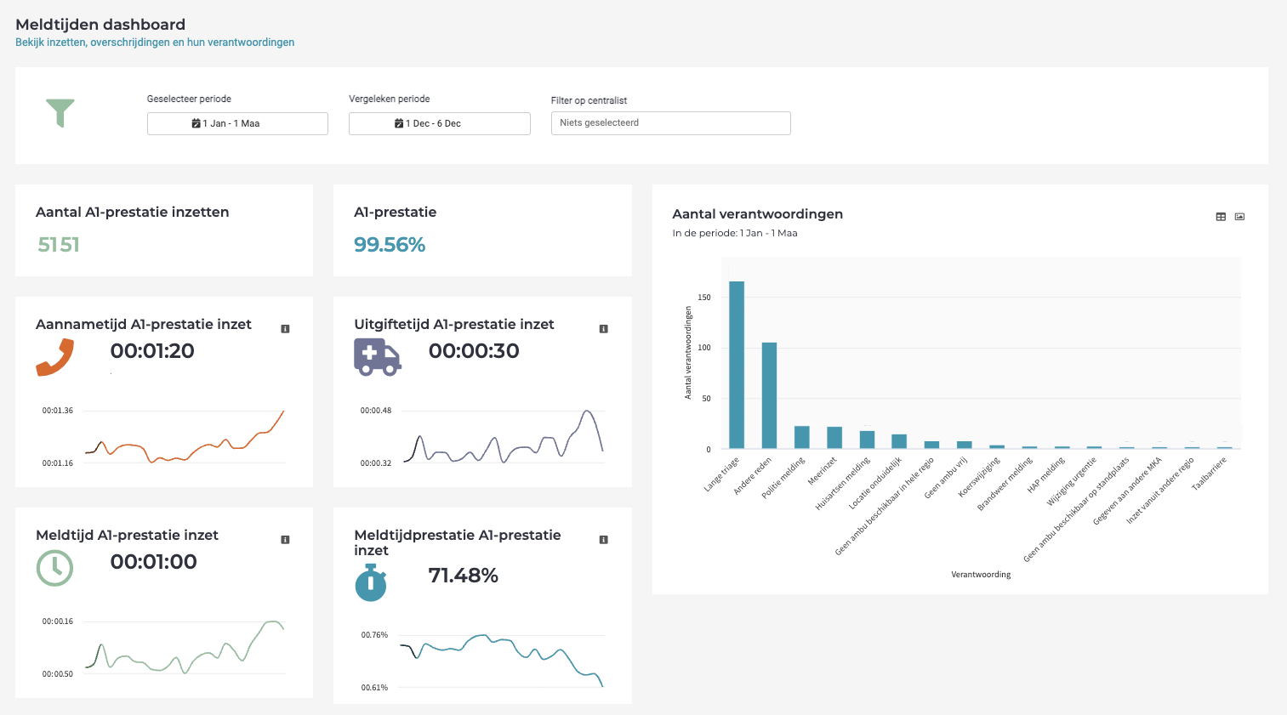Click the HAP melding axis label

1047,475
